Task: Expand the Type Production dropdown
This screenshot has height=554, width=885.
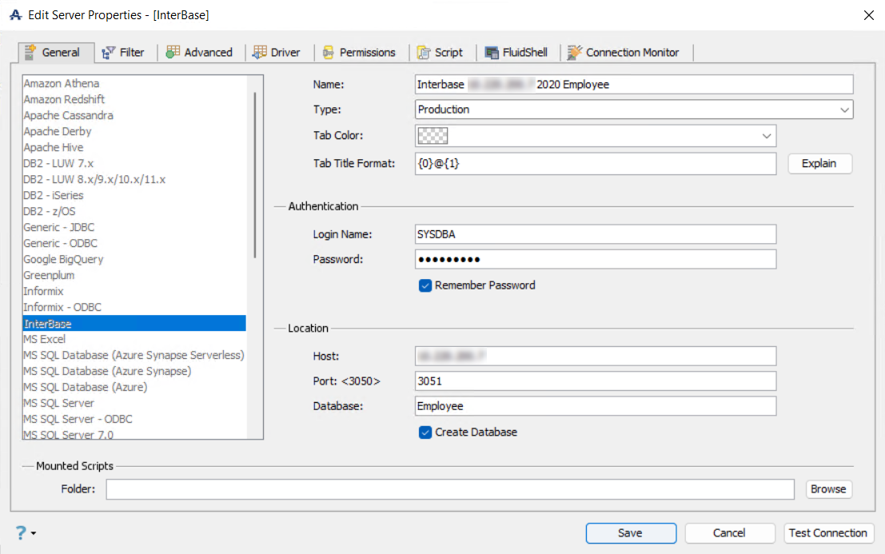Action: pos(845,110)
